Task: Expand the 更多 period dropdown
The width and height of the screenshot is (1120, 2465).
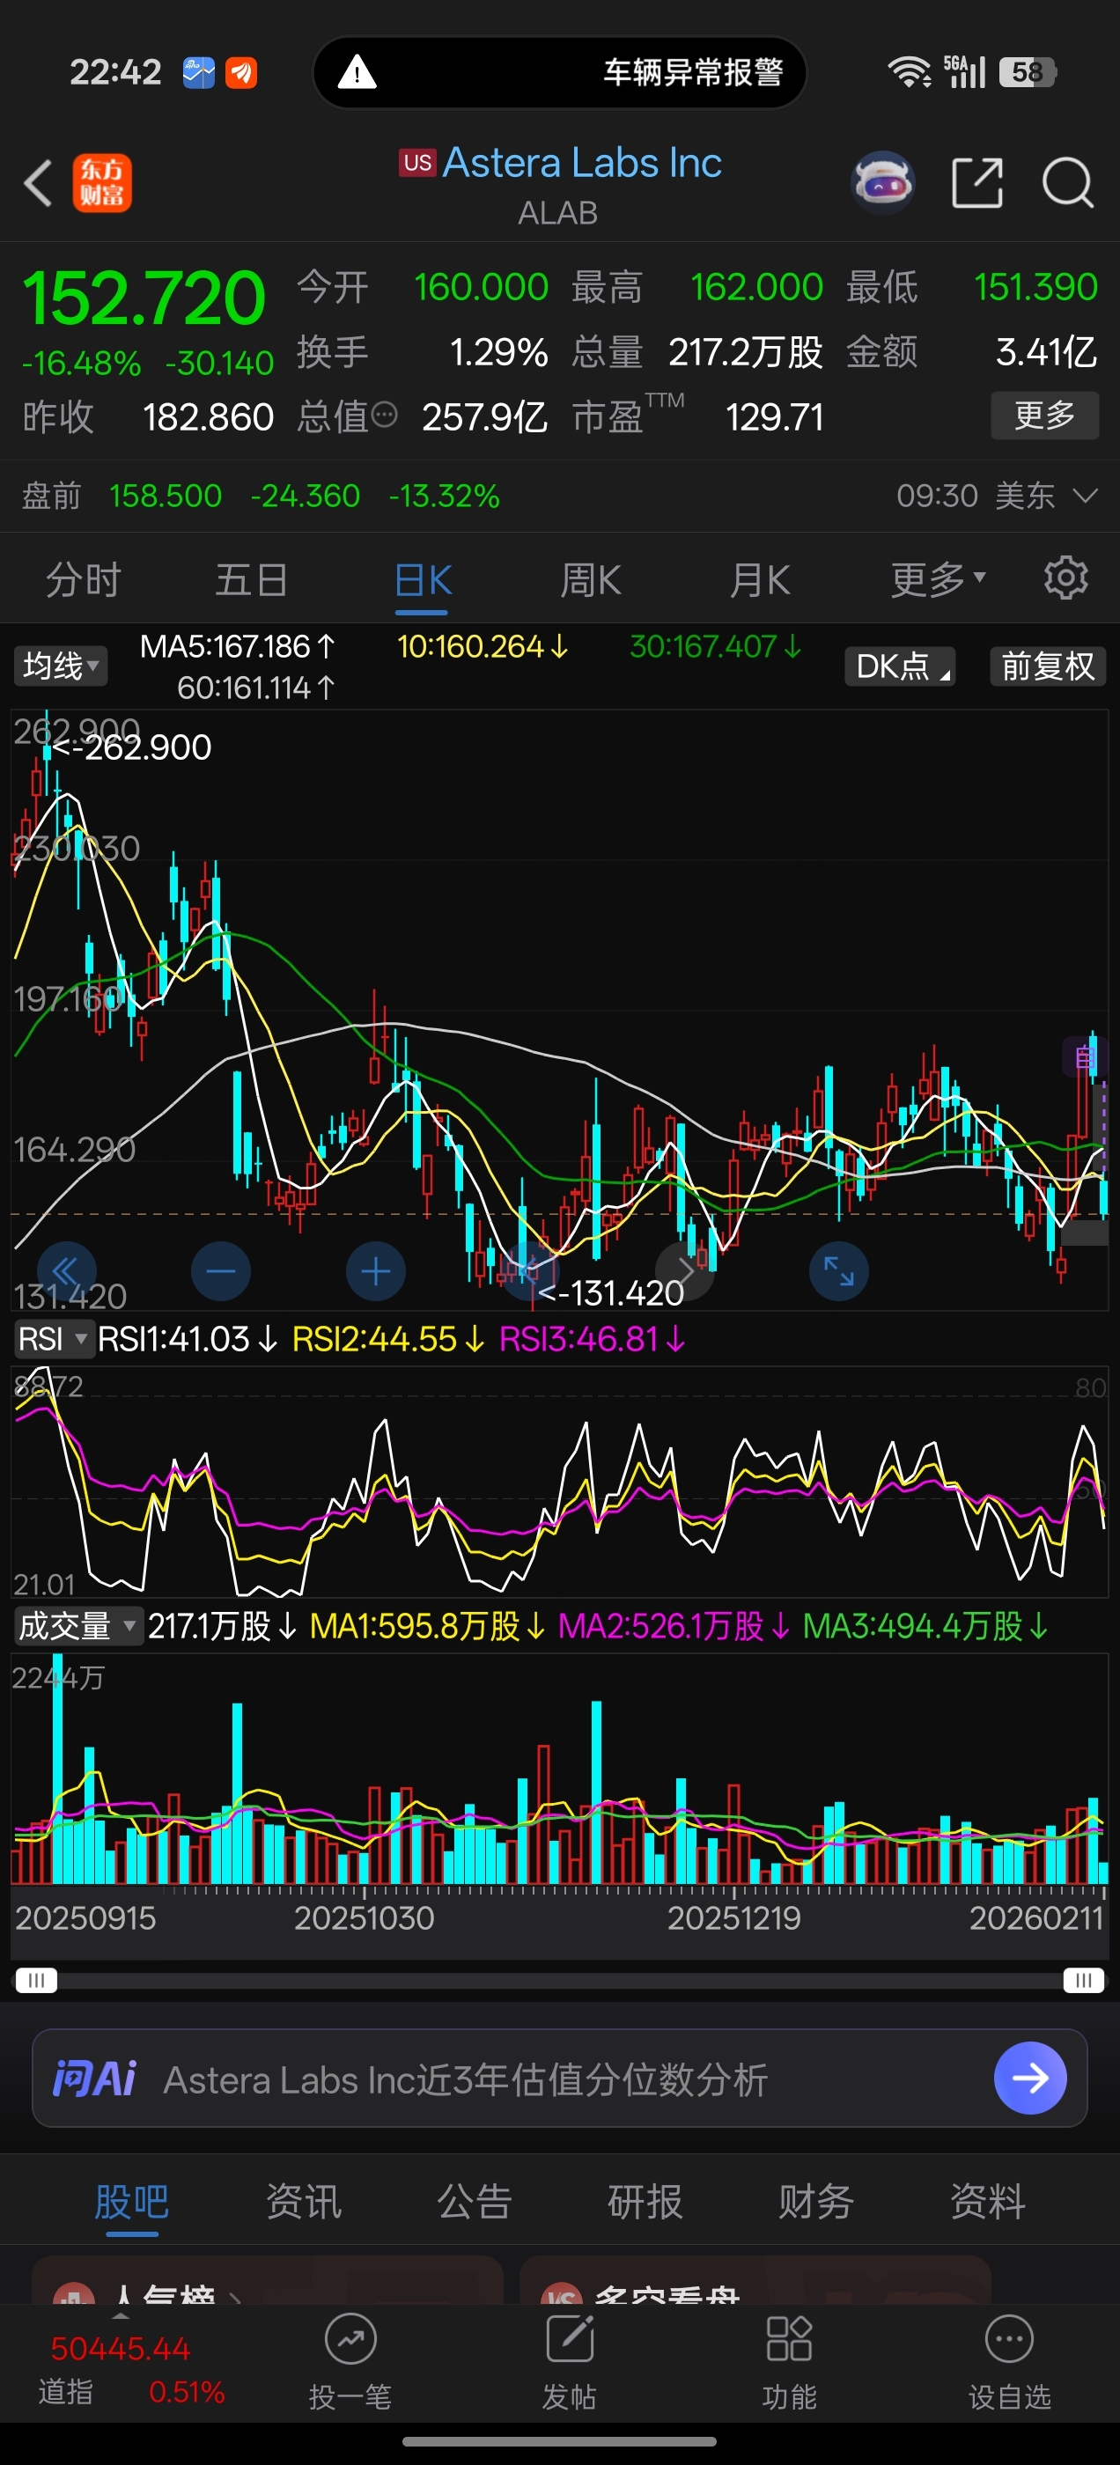Action: click(937, 579)
